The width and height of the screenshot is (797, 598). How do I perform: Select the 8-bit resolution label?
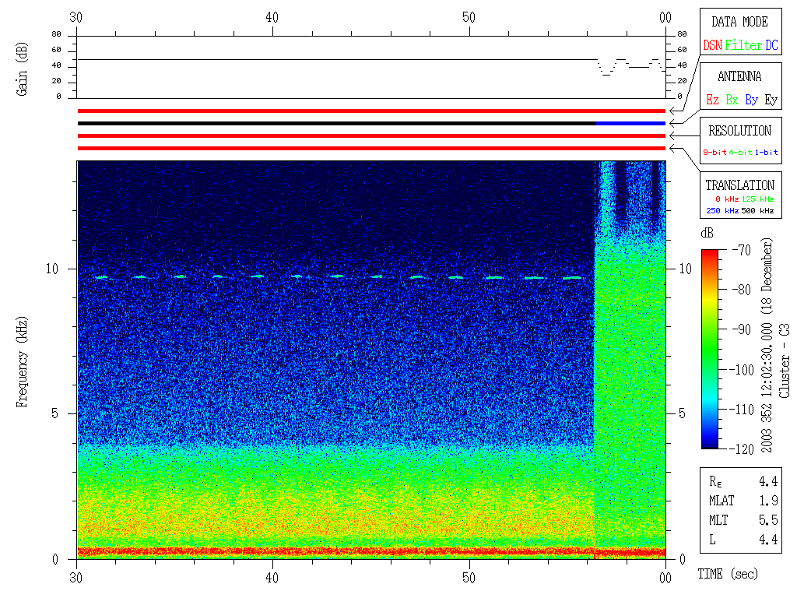714,153
